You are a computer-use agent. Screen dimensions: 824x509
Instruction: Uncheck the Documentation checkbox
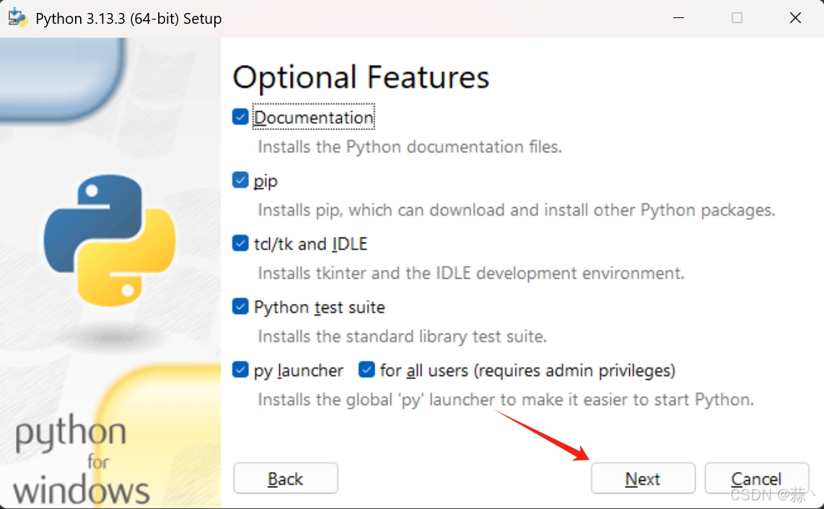pos(239,116)
